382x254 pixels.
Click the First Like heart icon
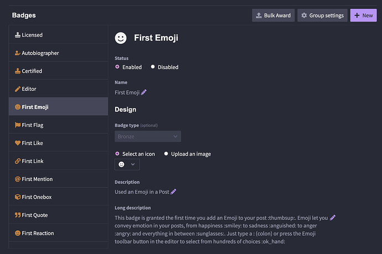pos(18,143)
